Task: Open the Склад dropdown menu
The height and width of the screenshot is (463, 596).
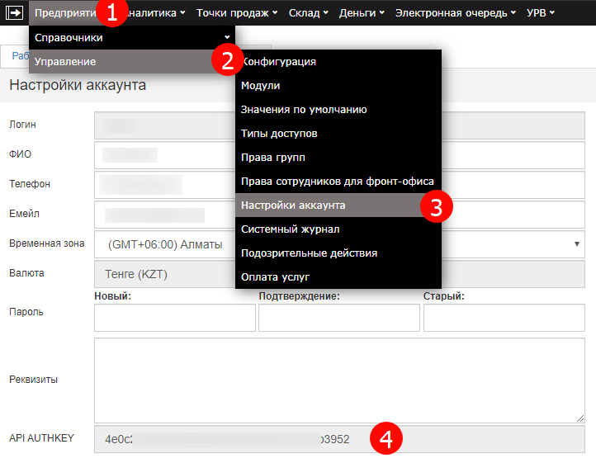Action: 308,12
